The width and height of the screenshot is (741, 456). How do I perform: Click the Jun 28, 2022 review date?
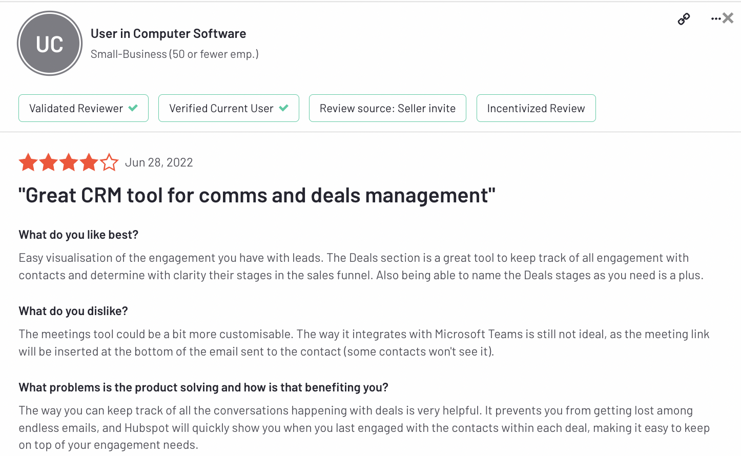[159, 162]
